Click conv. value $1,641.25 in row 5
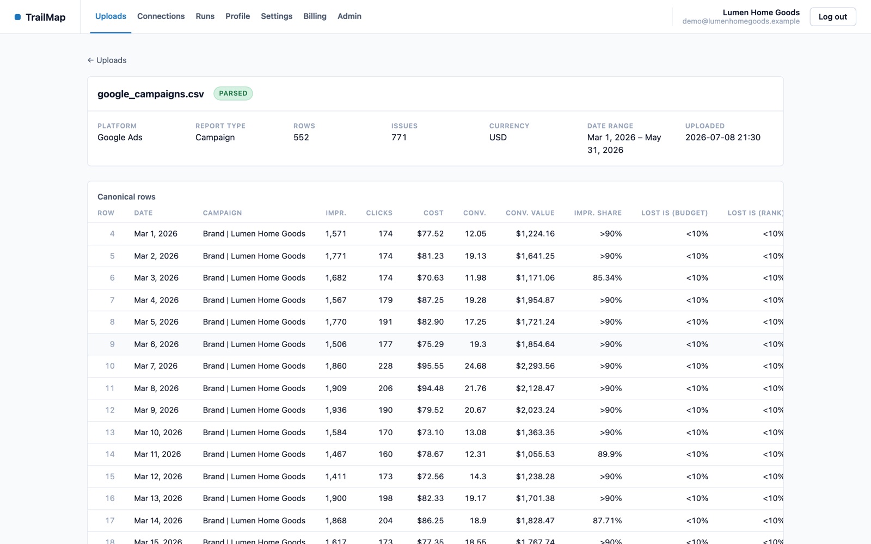Screen dimensions: 871x544 coord(535,256)
